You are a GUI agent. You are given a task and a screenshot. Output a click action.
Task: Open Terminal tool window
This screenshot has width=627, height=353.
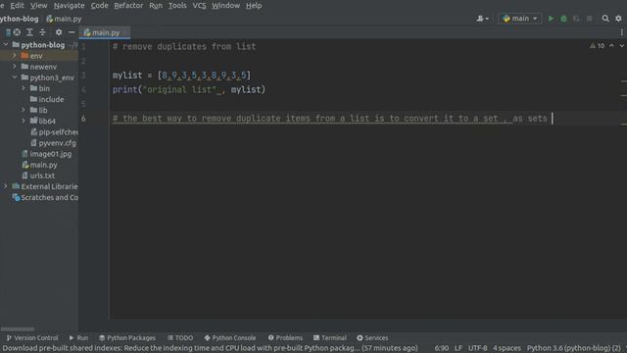point(330,337)
